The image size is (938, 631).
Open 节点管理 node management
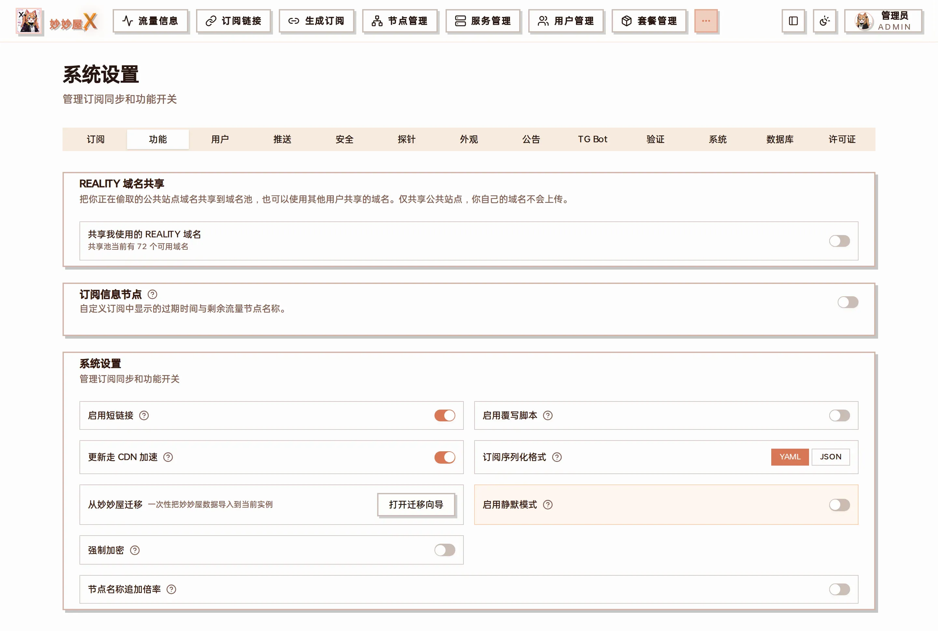pos(400,21)
